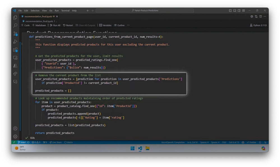Open the File menu
This screenshot has height=167, width=280.
[x=20, y=11]
